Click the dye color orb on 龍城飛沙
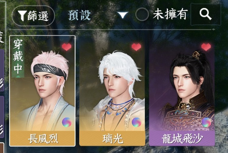Image resolution: width=228 pixels, height=153 pixels. [206, 122]
